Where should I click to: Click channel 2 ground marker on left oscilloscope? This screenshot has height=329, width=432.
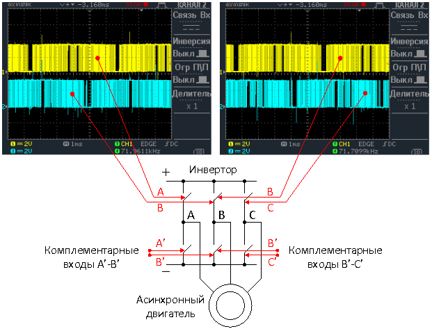click(4, 106)
